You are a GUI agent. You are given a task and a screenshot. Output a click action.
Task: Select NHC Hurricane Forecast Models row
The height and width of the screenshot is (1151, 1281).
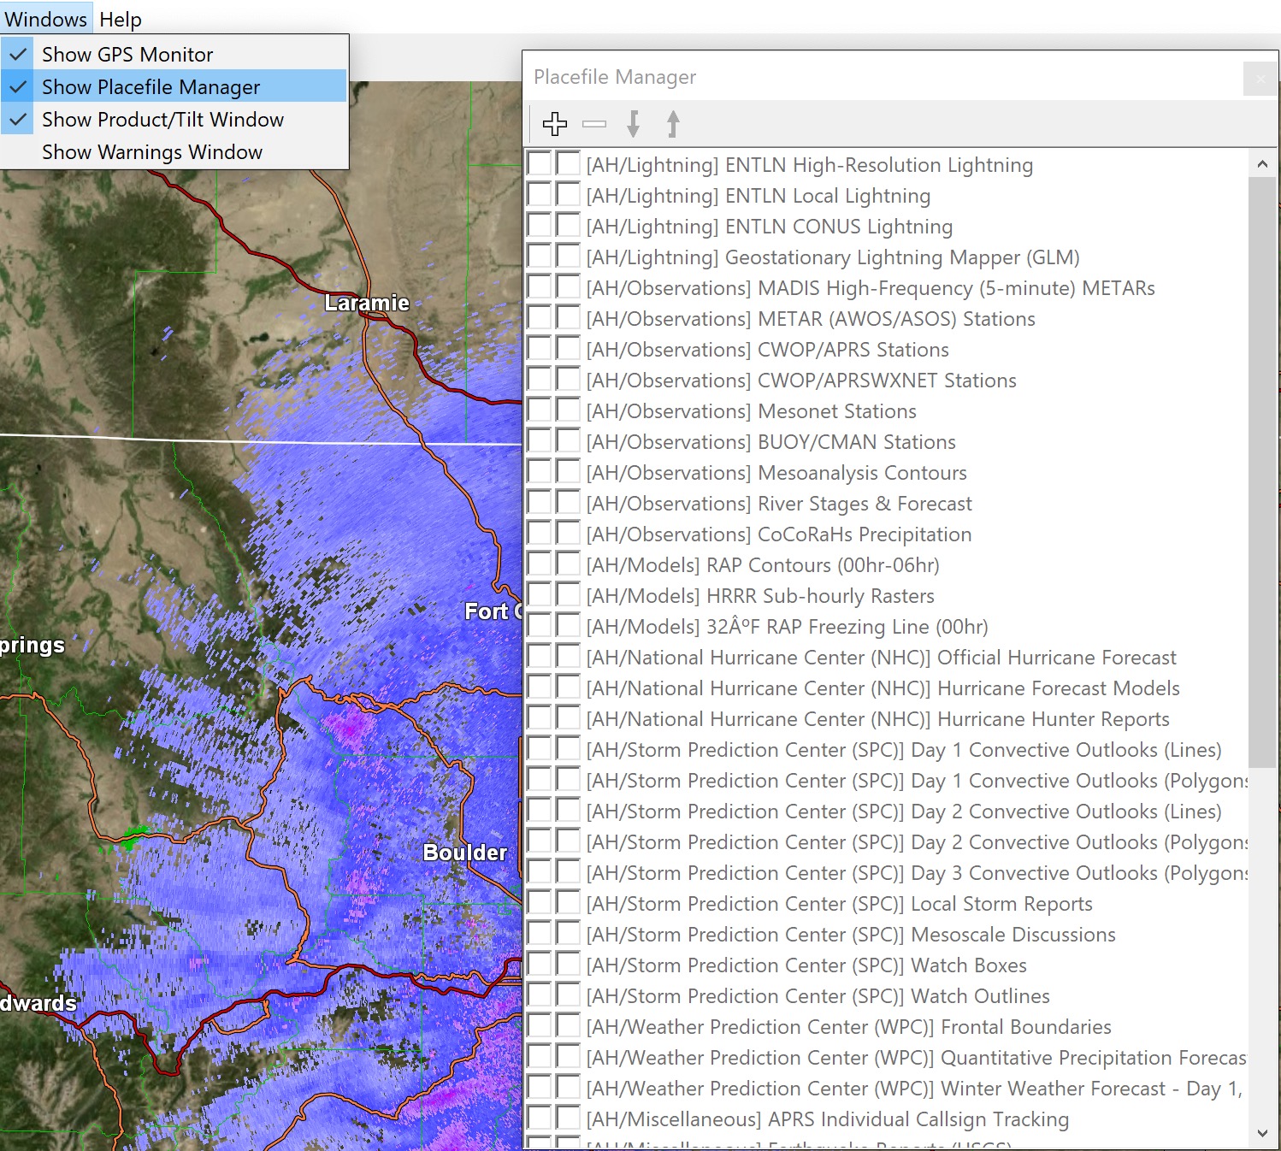pos(886,688)
